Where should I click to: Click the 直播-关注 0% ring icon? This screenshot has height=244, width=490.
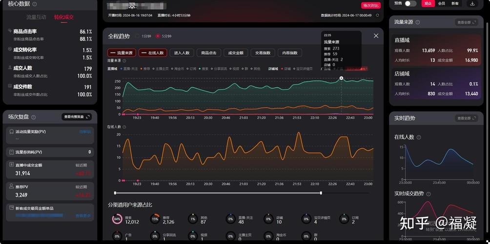tap(230, 219)
